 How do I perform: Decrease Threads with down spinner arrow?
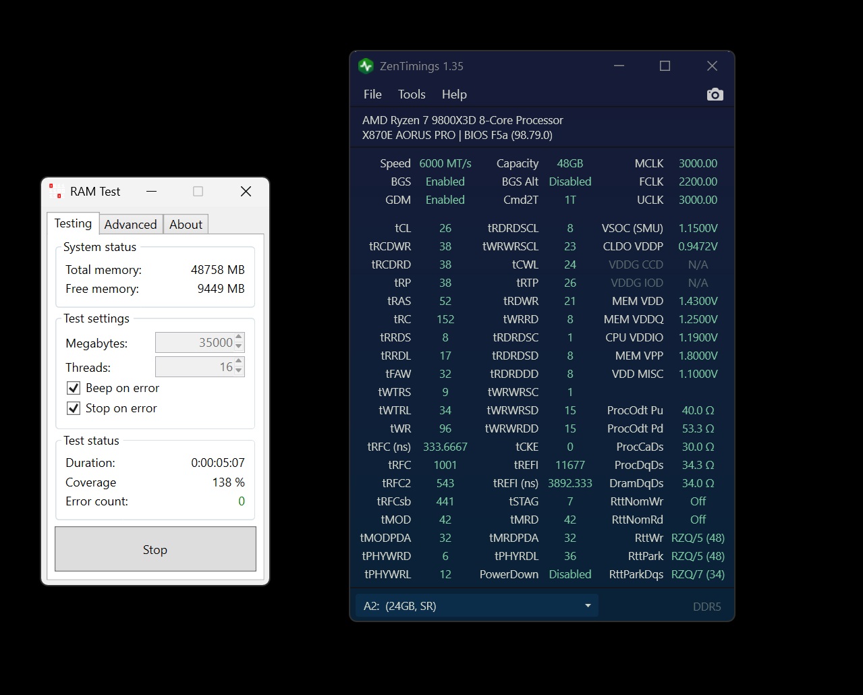239,371
